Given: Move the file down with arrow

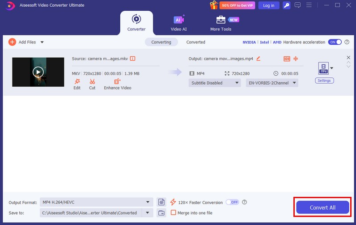Looking at the screenshot, I should 348,67.
